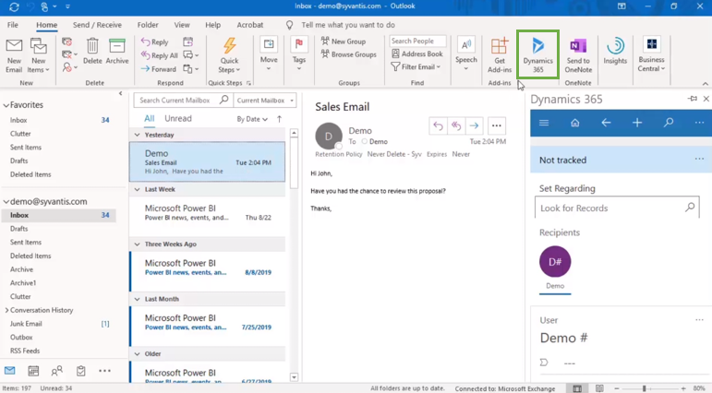Open the By Date sort dropdown
Image resolution: width=712 pixels, height=393 pixels.
tap(252, 119)
